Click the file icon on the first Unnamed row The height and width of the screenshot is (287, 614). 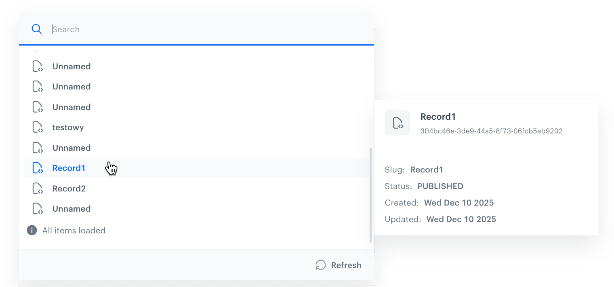[38, 66]
